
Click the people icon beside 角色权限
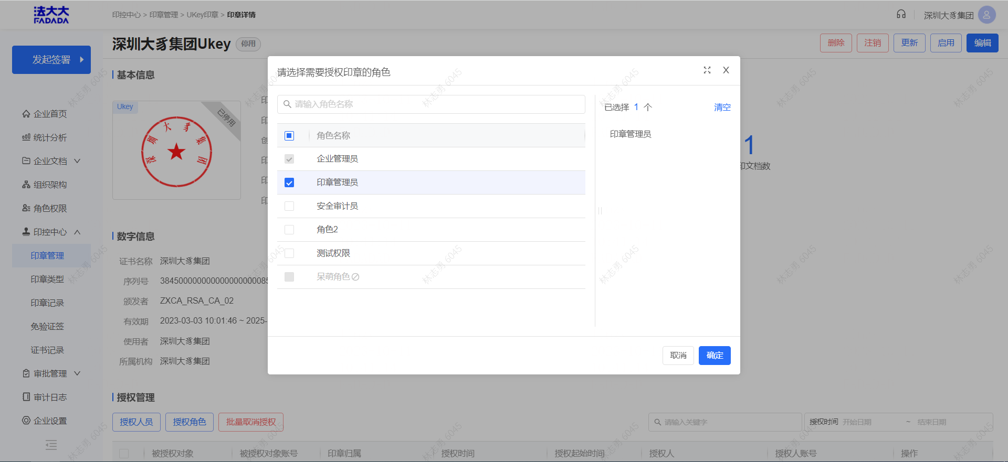pyautogui.click(x=26, y=208)
